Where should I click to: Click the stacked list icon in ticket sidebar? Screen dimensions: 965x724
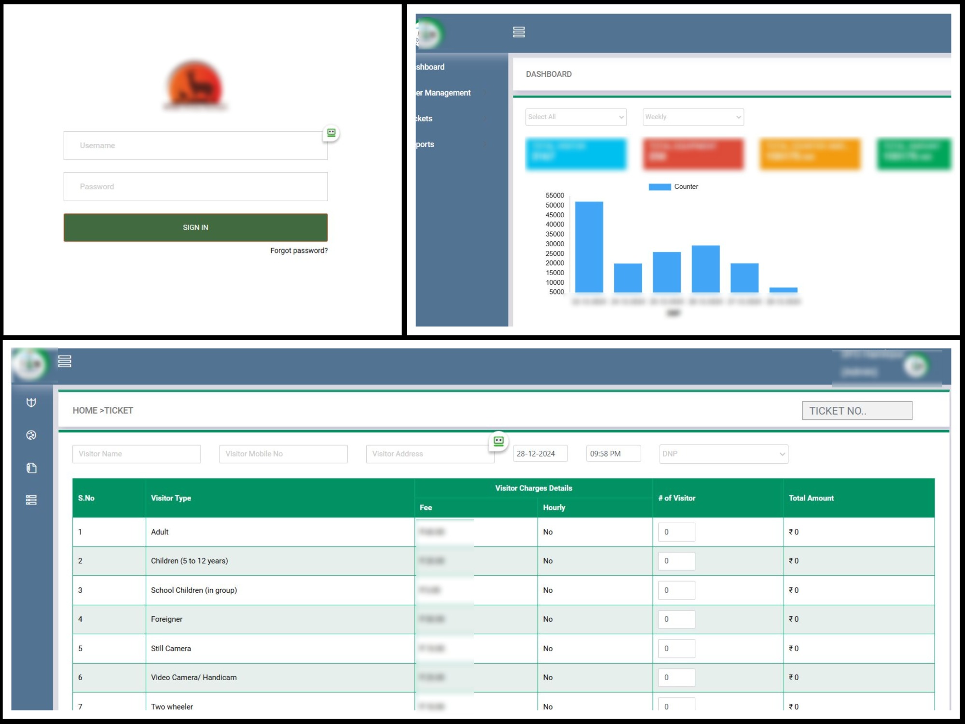[31, 500]
